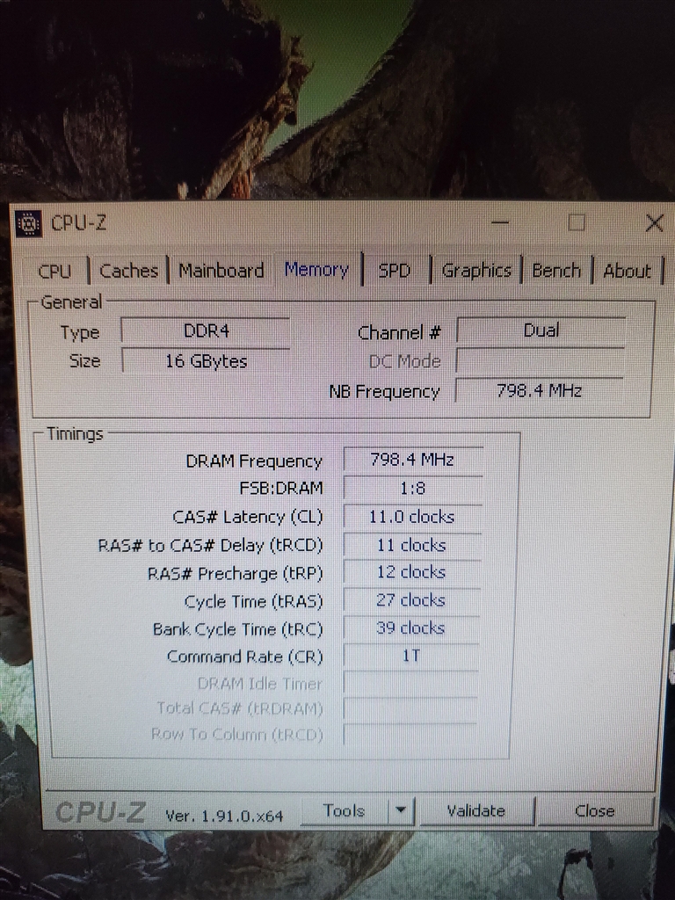Image resolution: width=675 pixels, height=900 pixels.
Task: Click the maximize window button
Action: (x=577, y=222)
